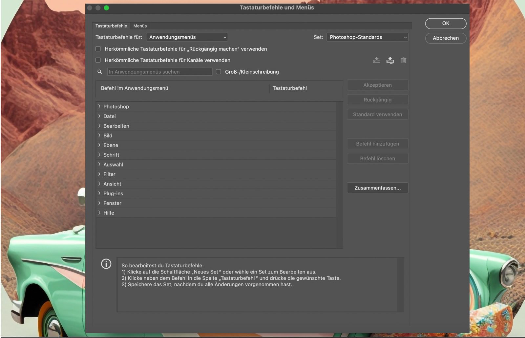Click the trash icon to delete the set

tap(404, 60)
